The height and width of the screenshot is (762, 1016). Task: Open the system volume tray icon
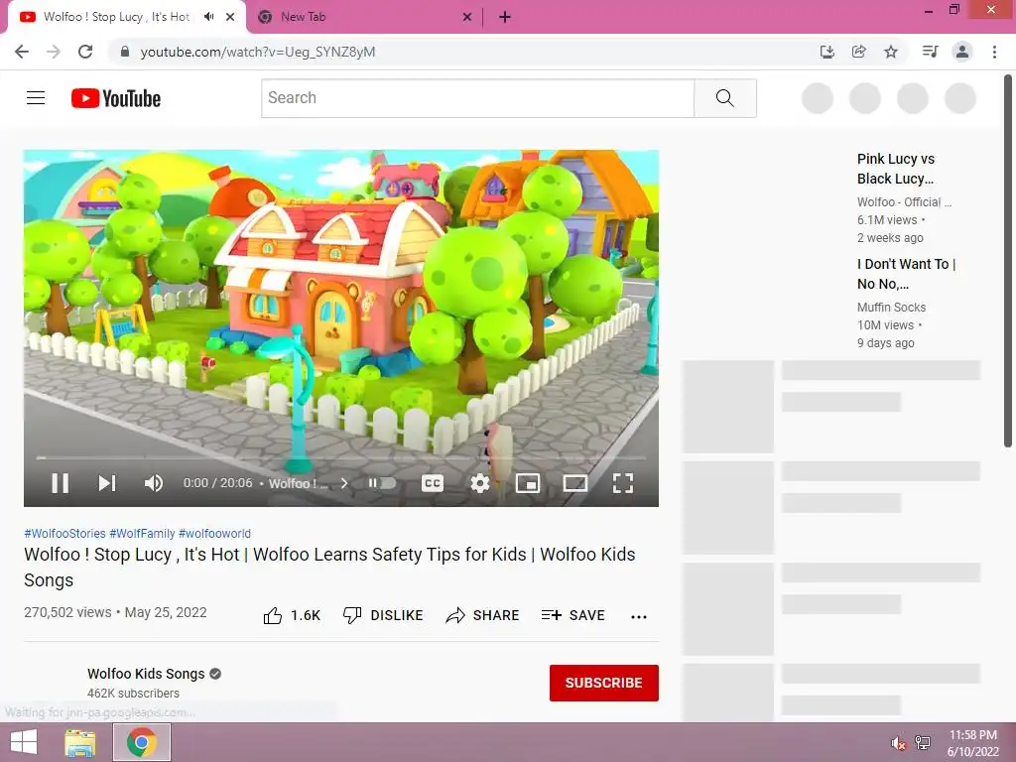click(x=898, y=743)
